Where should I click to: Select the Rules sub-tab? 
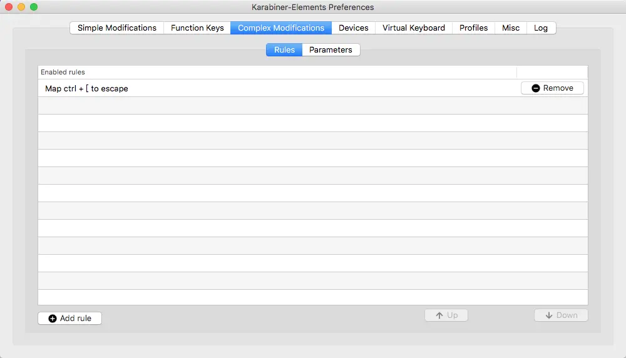click(284, 50)
